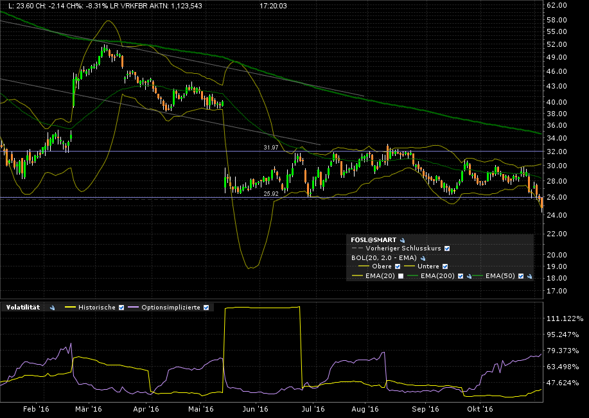Toggle the Obere Bollinger band checkbox
The height and width of the screenshot is (418, 589).
tap(398, 266)
